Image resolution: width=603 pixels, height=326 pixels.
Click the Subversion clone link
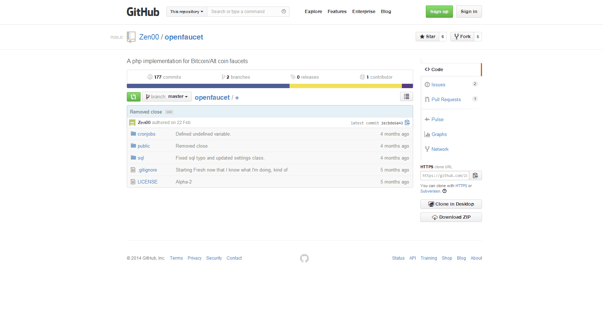[x=431, y=191]
